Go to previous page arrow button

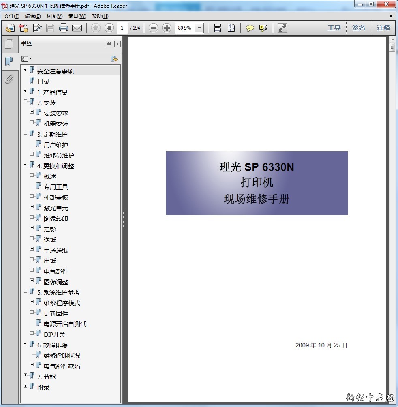(x=96, y=28)
